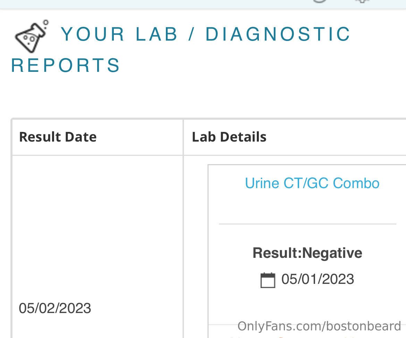
Task: Open the Urine CT/GC Combo link
Action: click(x=312, y=183)
